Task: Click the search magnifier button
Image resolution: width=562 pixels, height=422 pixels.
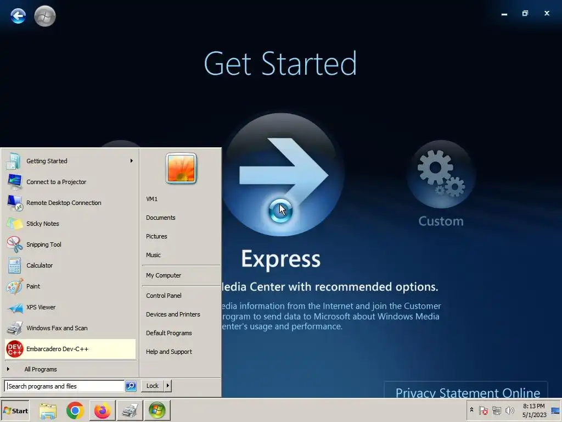Action: [x=131, y=386]
